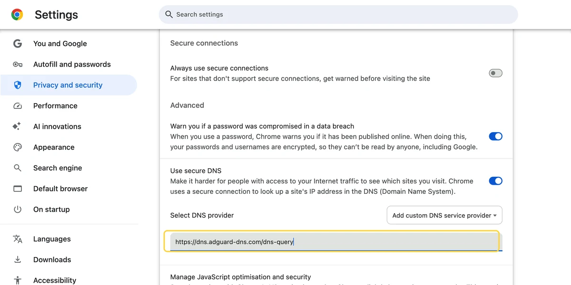Image resolution: width=571 pixels, height=285 pixels.
Task: Click the power icon for On startup
Action: click(18, 209)
